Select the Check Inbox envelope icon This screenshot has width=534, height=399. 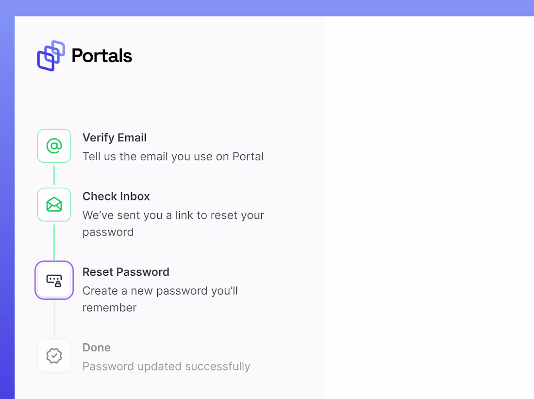click(54, 204)
